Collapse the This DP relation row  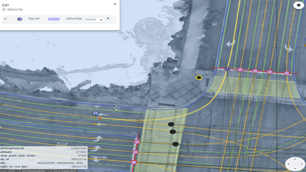click(x=5, y=19)
